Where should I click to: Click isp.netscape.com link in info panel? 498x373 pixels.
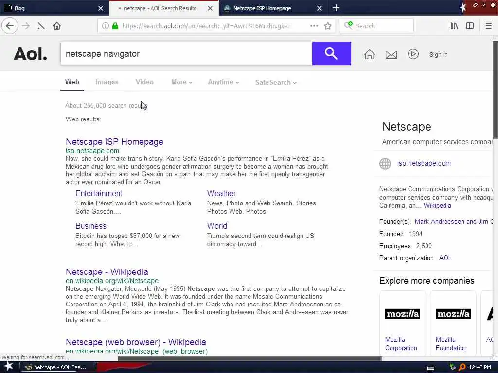(424, 163)
